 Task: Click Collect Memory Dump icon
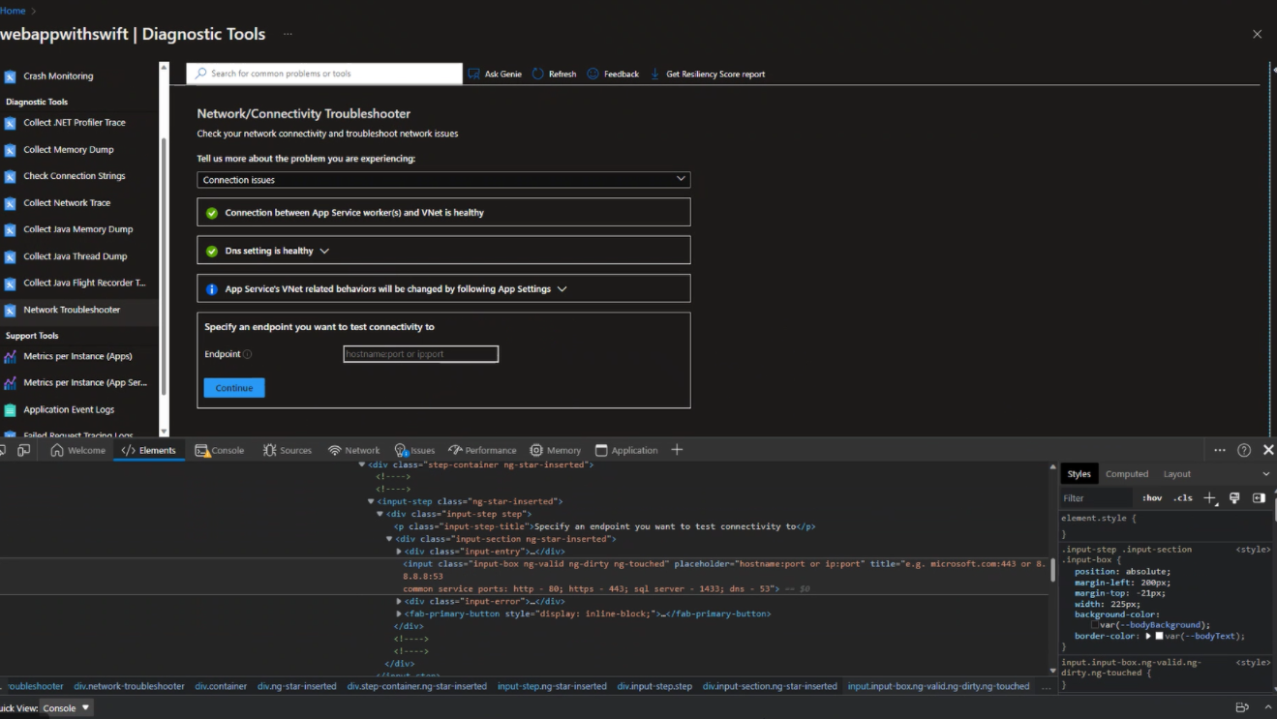(x=10, y=150)
